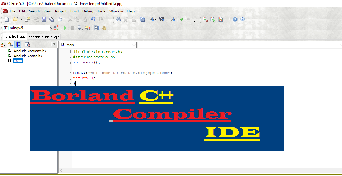Expand the overflow arrow after the info icon
Screen dimensions: 342x176
248,21
